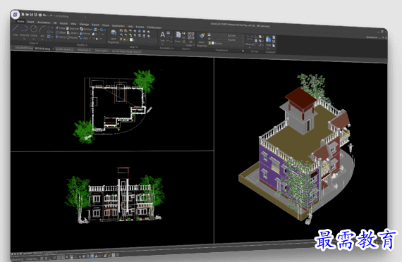Click the Undo arrow in quick access toolbar
Viewport: 402px width, 262px height.
click(x=44, y=15)
